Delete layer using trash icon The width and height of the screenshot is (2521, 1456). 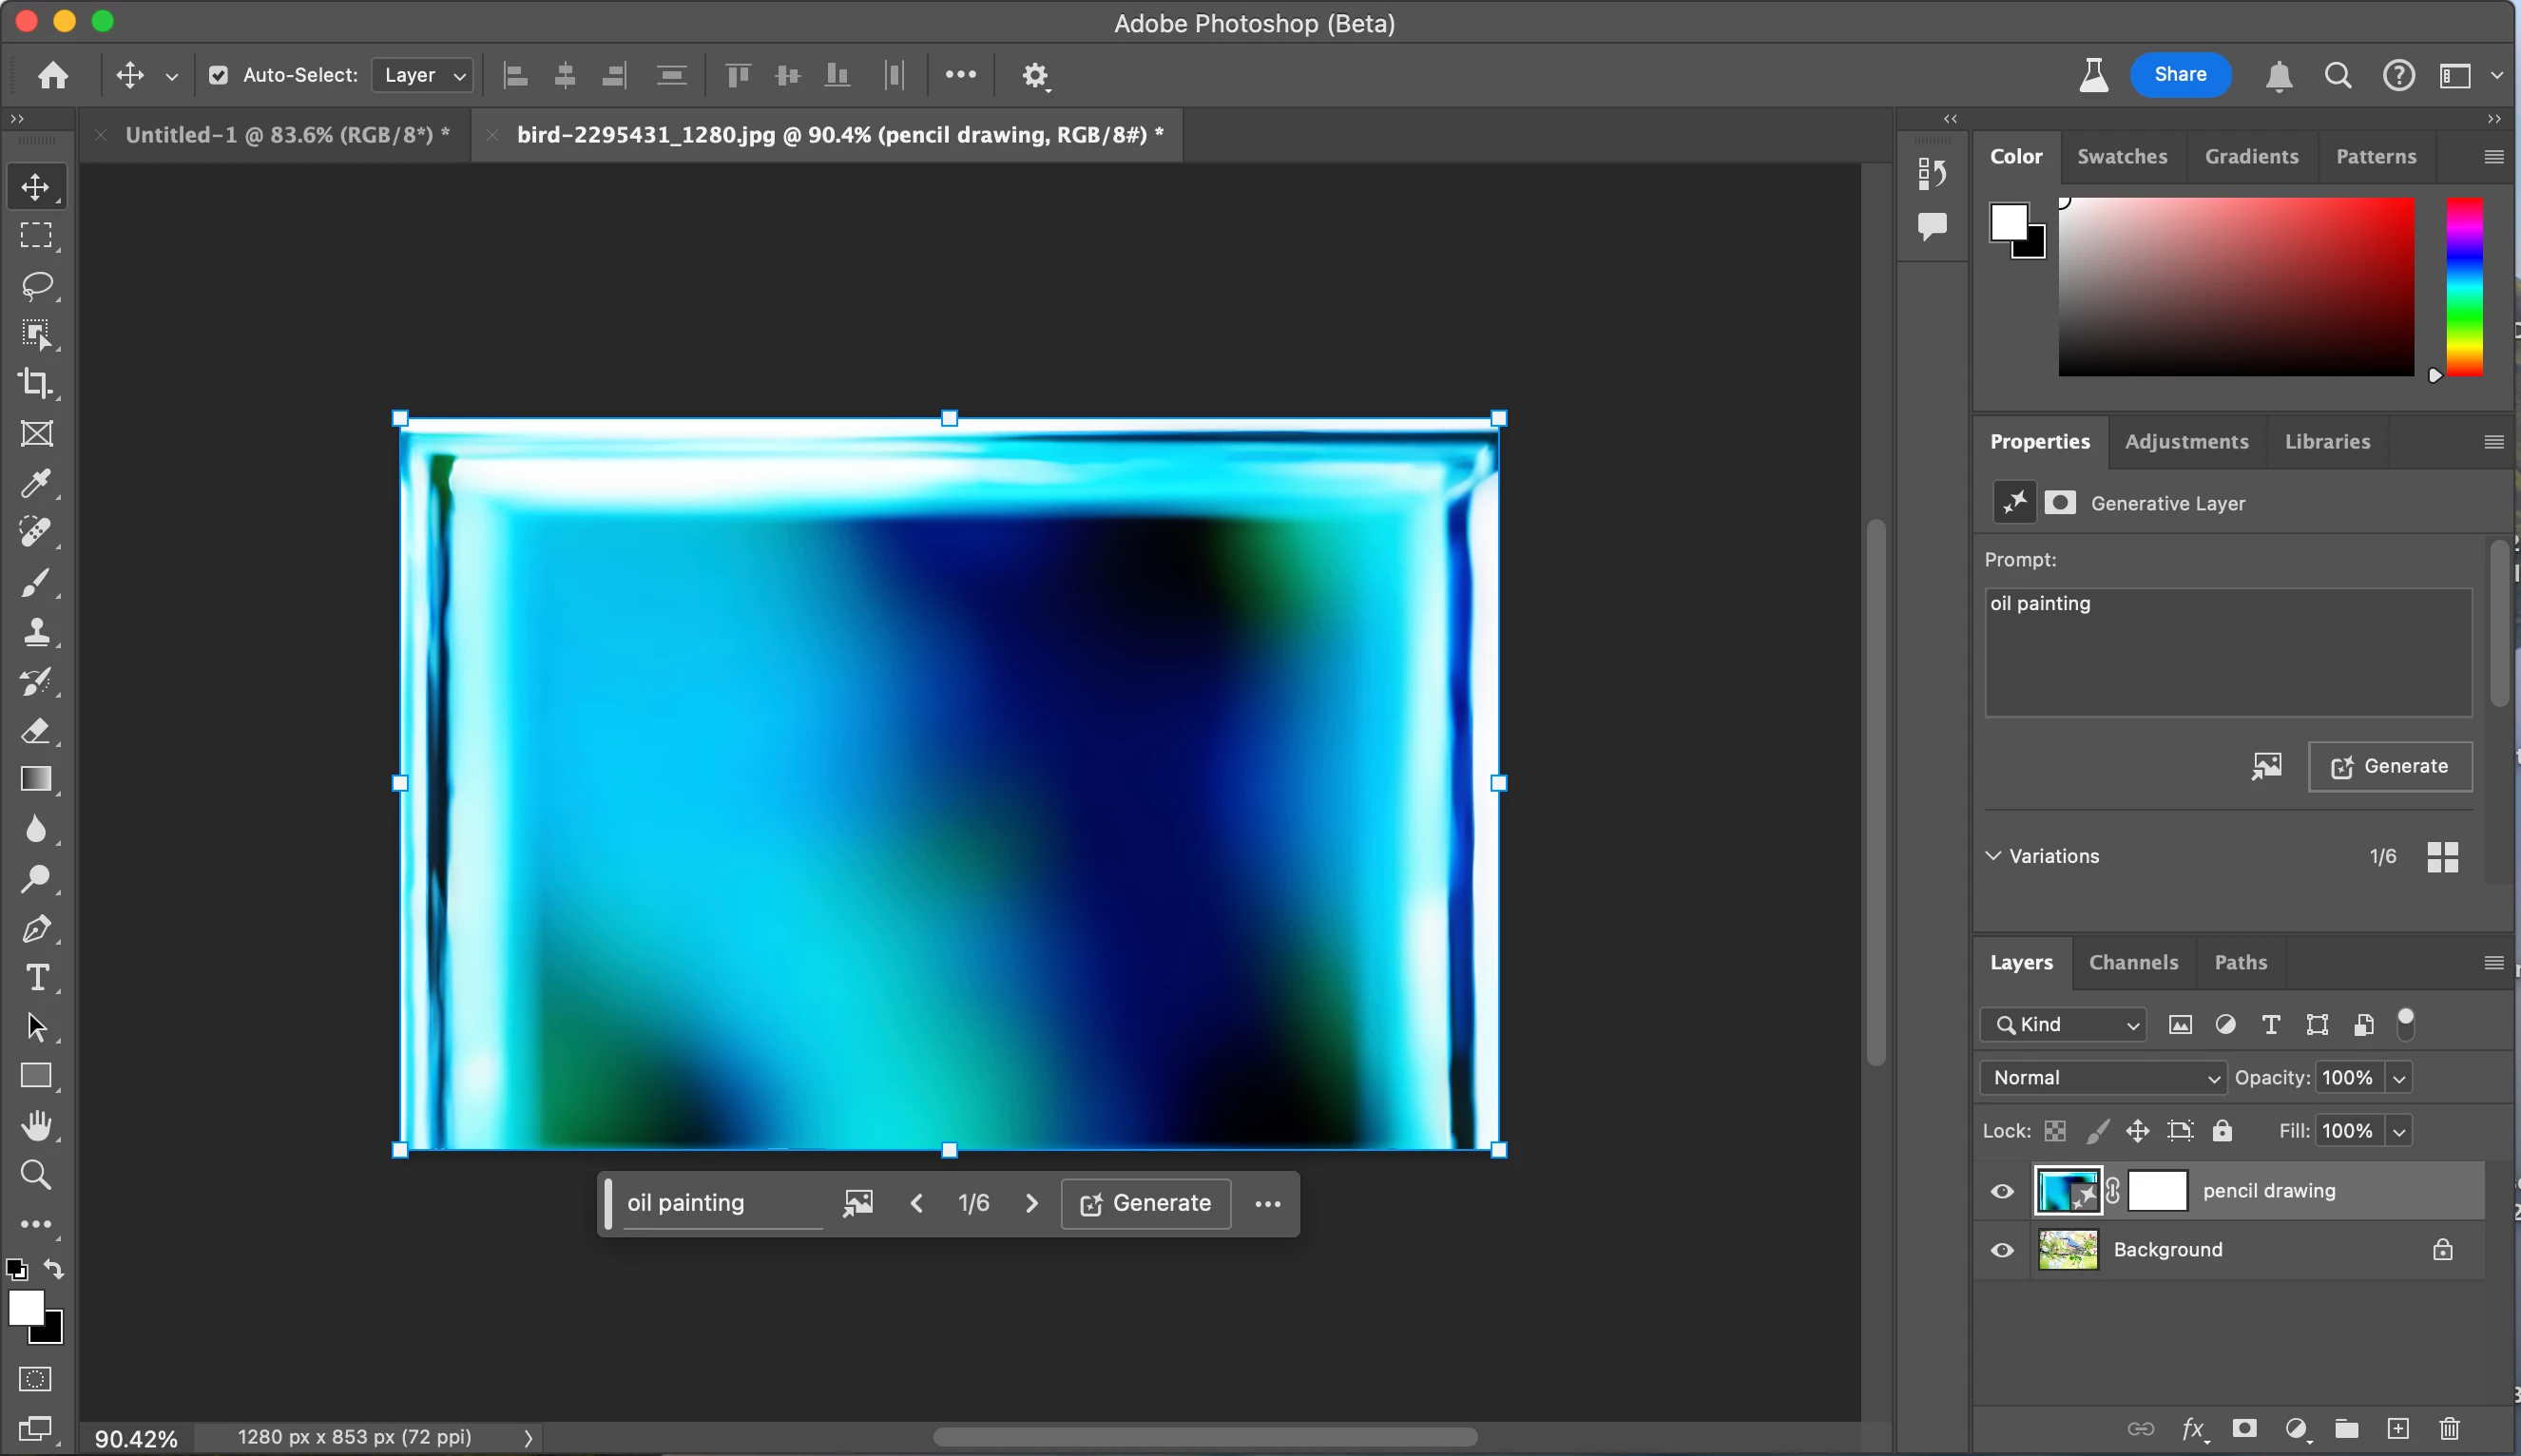point(2448,1428)
